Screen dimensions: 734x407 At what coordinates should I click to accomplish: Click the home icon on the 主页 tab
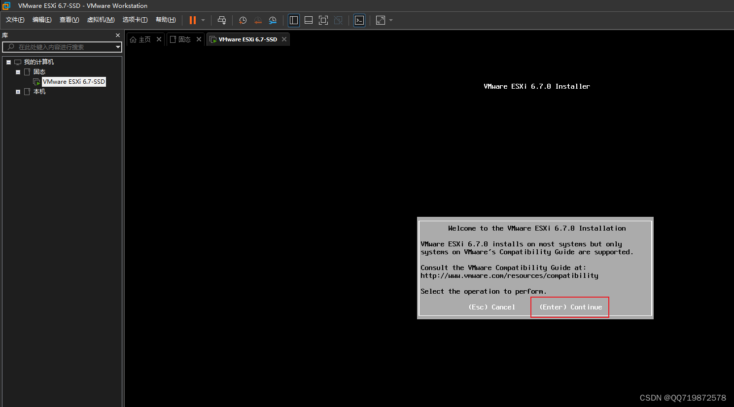133,39
